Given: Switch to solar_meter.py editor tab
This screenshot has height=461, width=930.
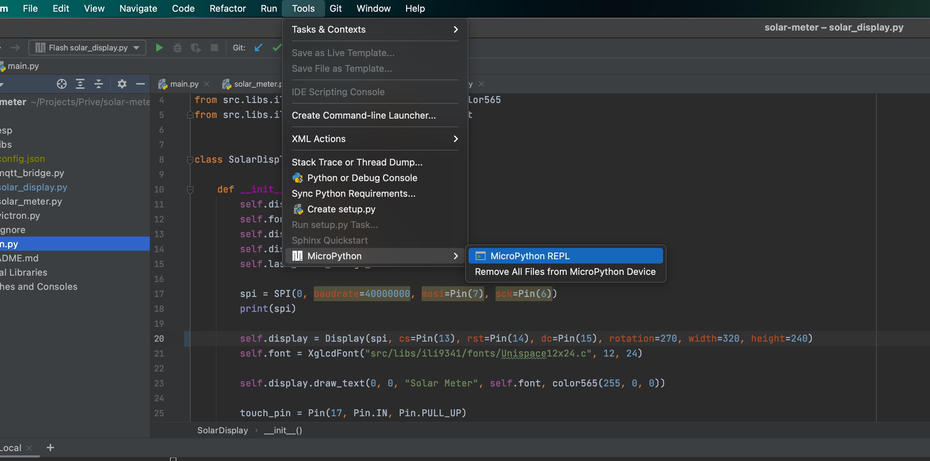Looking at the screenshot, I should click(252, 84).
